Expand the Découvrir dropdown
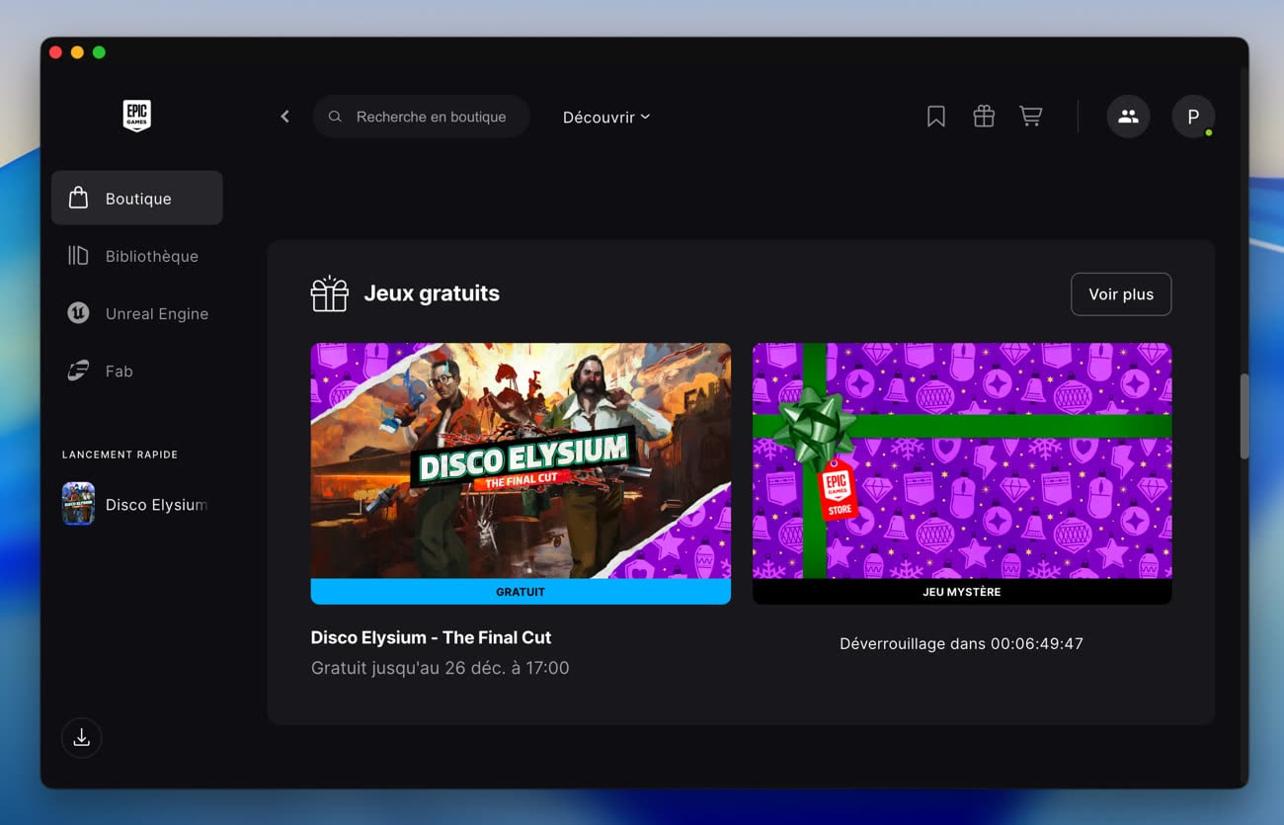The width and height of the screenshot is (1284, 825). point(605,117)
